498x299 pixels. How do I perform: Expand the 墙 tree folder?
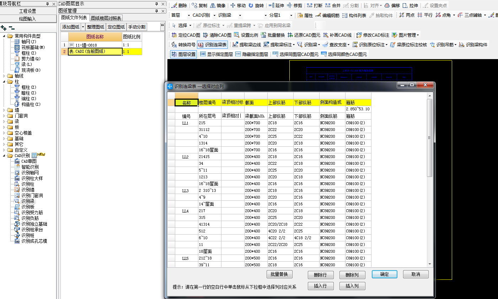[x=4, y=110]
